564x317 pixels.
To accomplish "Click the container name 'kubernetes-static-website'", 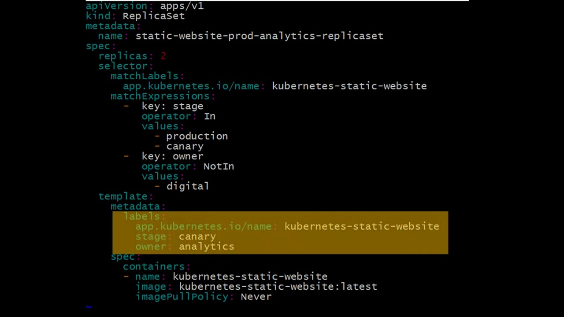I will coord(250,276).
